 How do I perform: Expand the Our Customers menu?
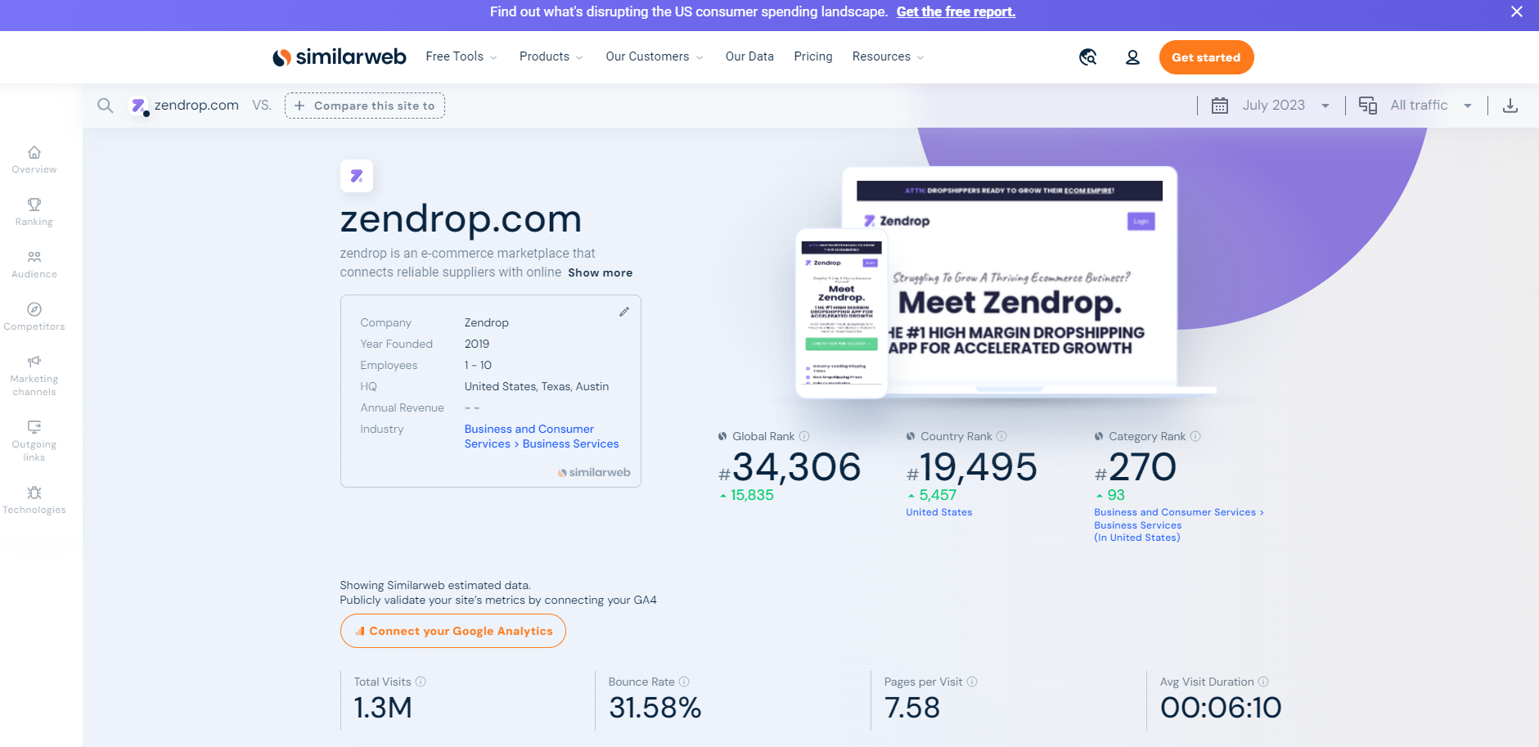(654, 56)
